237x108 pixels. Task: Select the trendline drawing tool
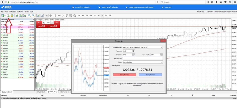pyautogui.click(x=63, y=15)
